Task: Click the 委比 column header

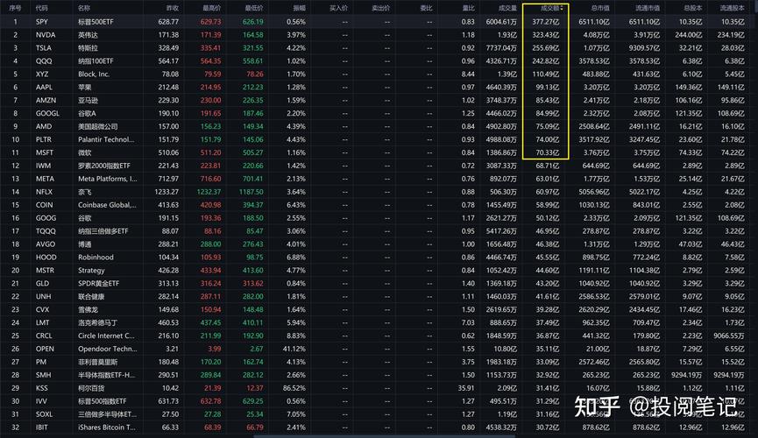Action: (427, 8)
